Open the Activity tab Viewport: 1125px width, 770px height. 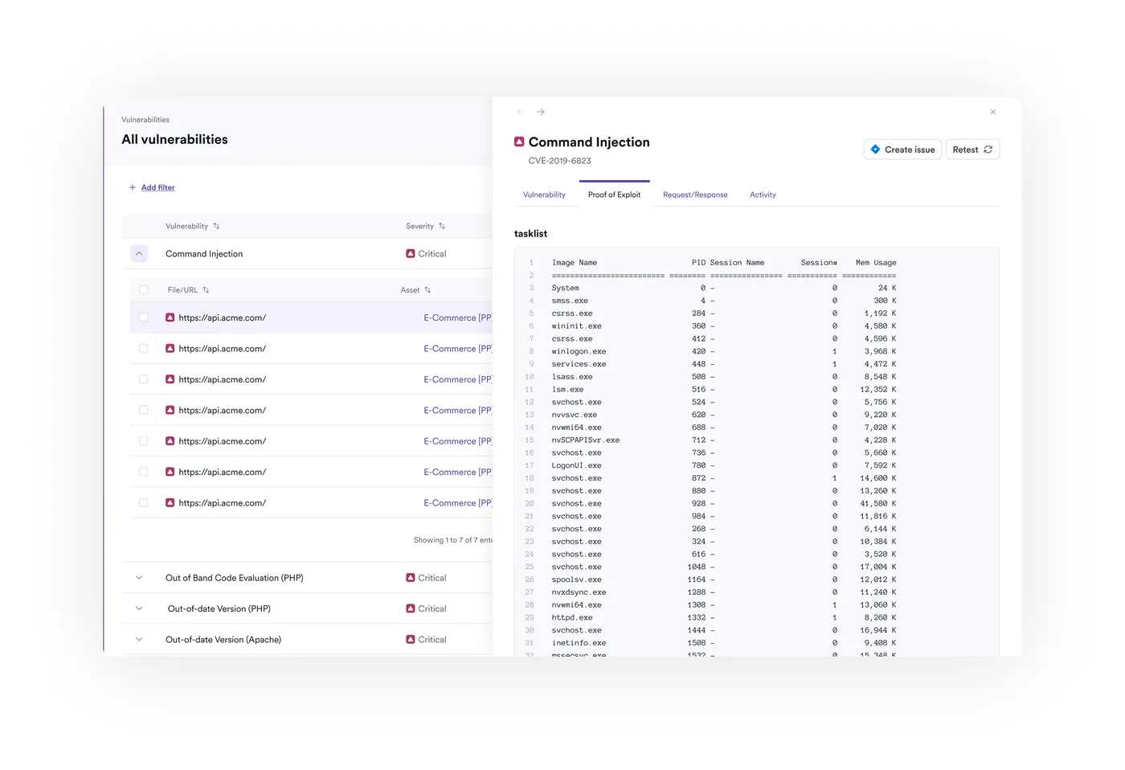coord(763,195)
